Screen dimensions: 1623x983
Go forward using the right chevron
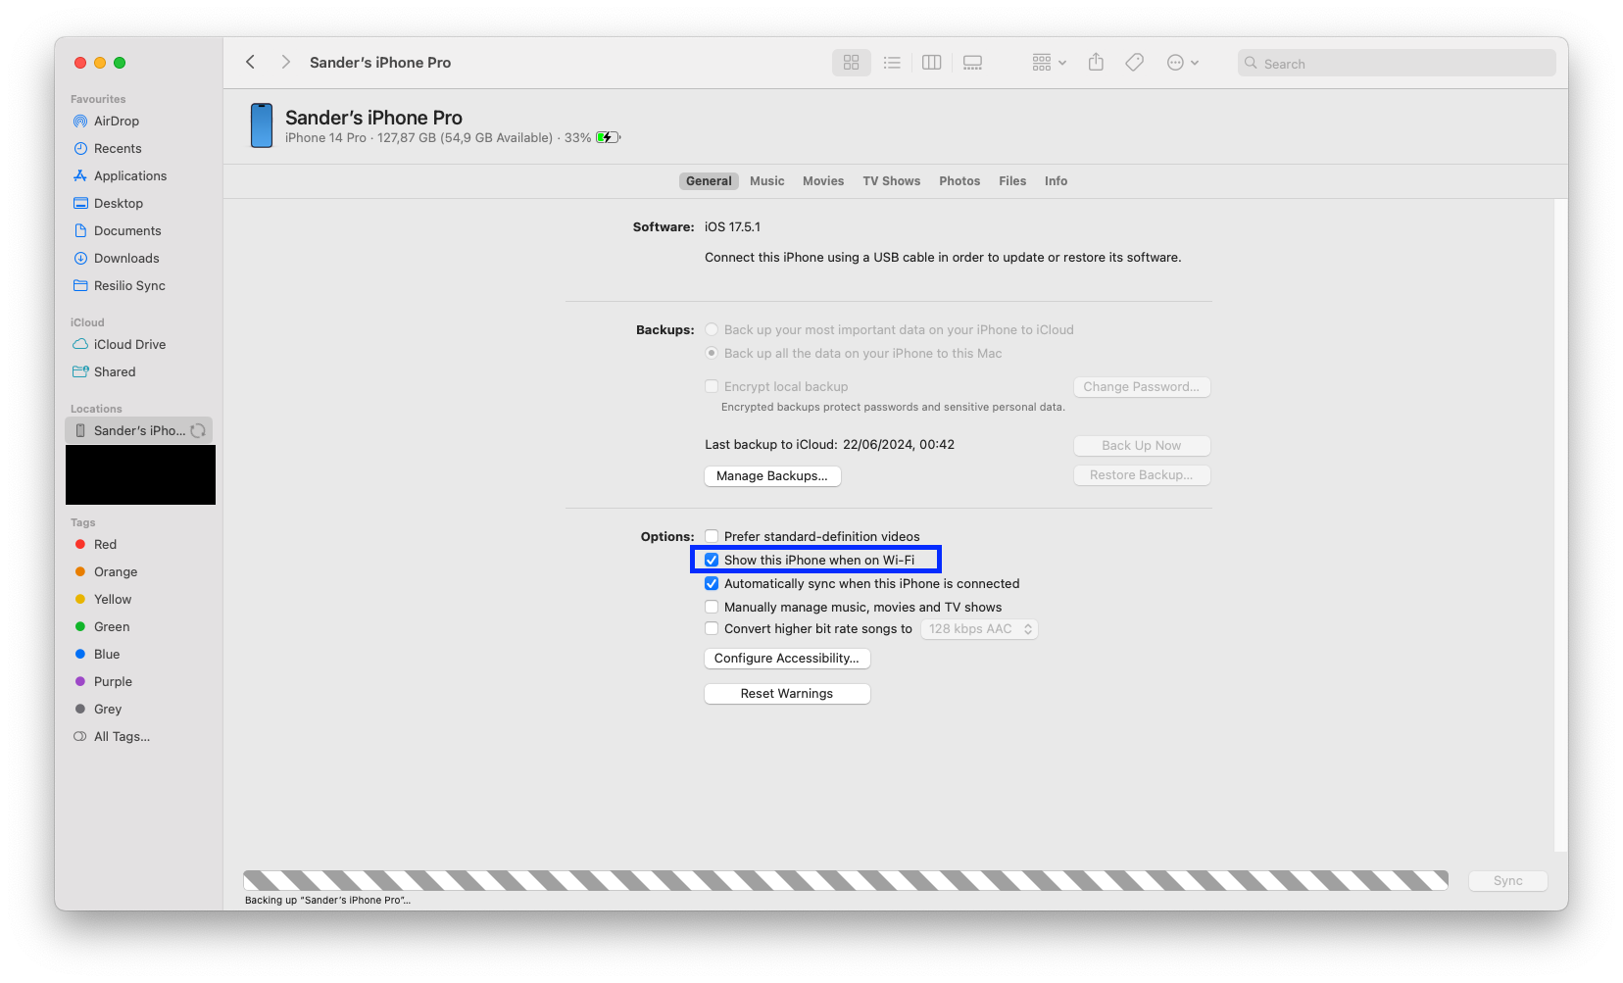point(285,62)
